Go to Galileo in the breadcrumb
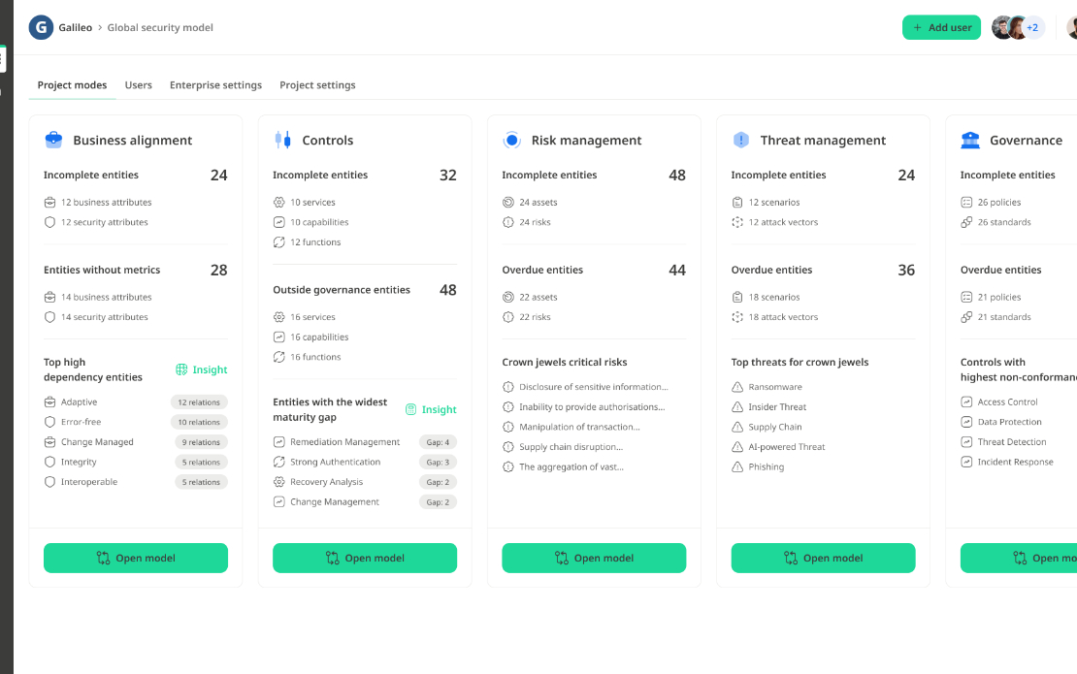1077x674 pixels. [75, 27]
